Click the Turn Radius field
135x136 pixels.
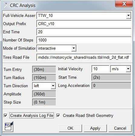[44, 78]
